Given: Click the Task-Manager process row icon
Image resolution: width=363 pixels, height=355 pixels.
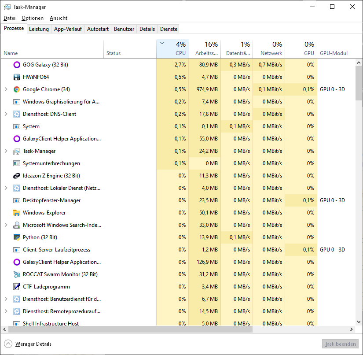Looking at the screenshot, I should (x=17, y=151).
